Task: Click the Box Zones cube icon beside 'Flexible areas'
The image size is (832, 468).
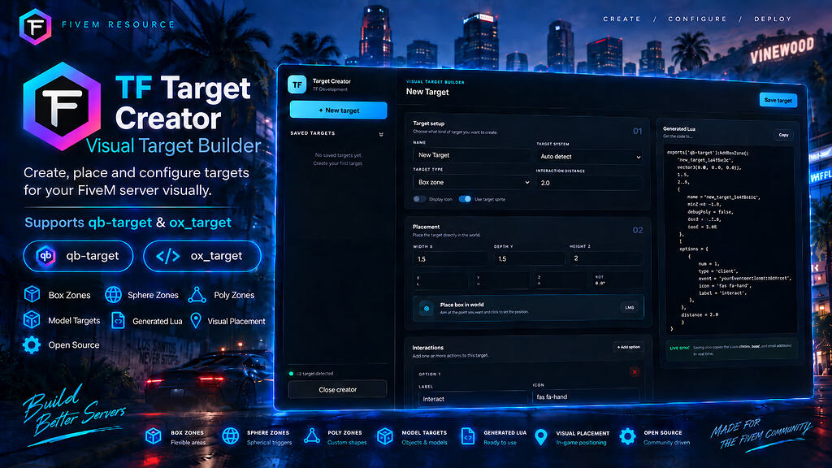Action: pos(154,436)
